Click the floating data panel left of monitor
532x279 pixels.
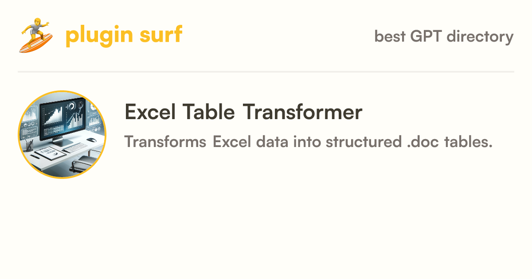pos(30,121)
